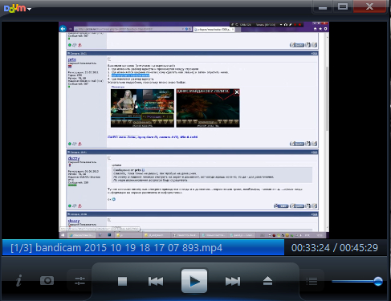The width and height of the screenshot is (391, 301).
Task: Skip to the previous file button
Action: click(x=156, y=281)
